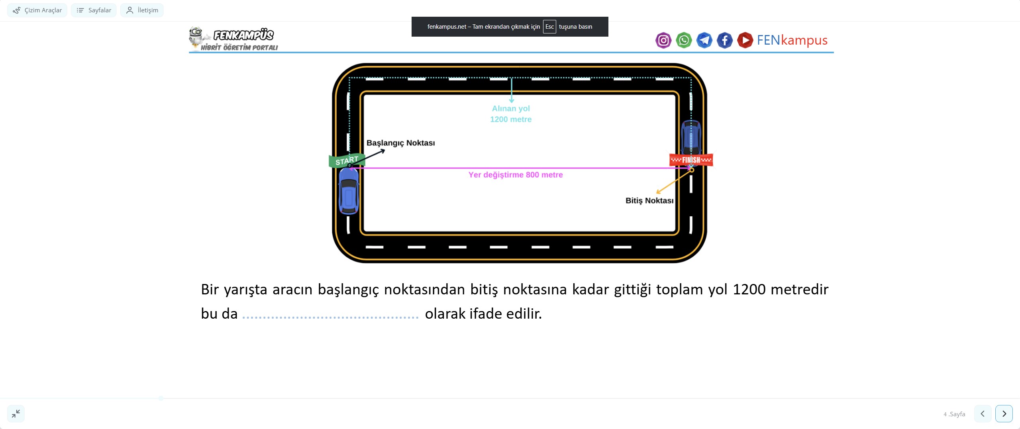Viewport: 1020px width, 429px height.
Task: Click the İletişim contact button
Action: pyautogui.click(x=142, y=10)
